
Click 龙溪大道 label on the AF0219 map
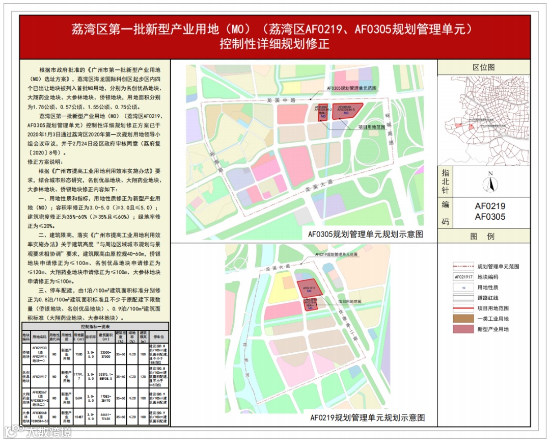(278, 268)
